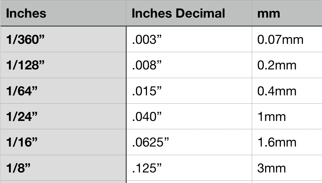This screenshot has width=322, height=183.
Task: Click the 0.4mm cell
Action: [x=276, y=91]
